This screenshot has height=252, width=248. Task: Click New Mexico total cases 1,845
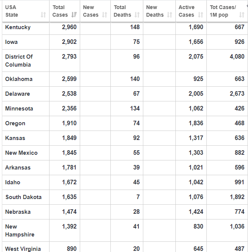pyautogui.click(x=69, y=153)
